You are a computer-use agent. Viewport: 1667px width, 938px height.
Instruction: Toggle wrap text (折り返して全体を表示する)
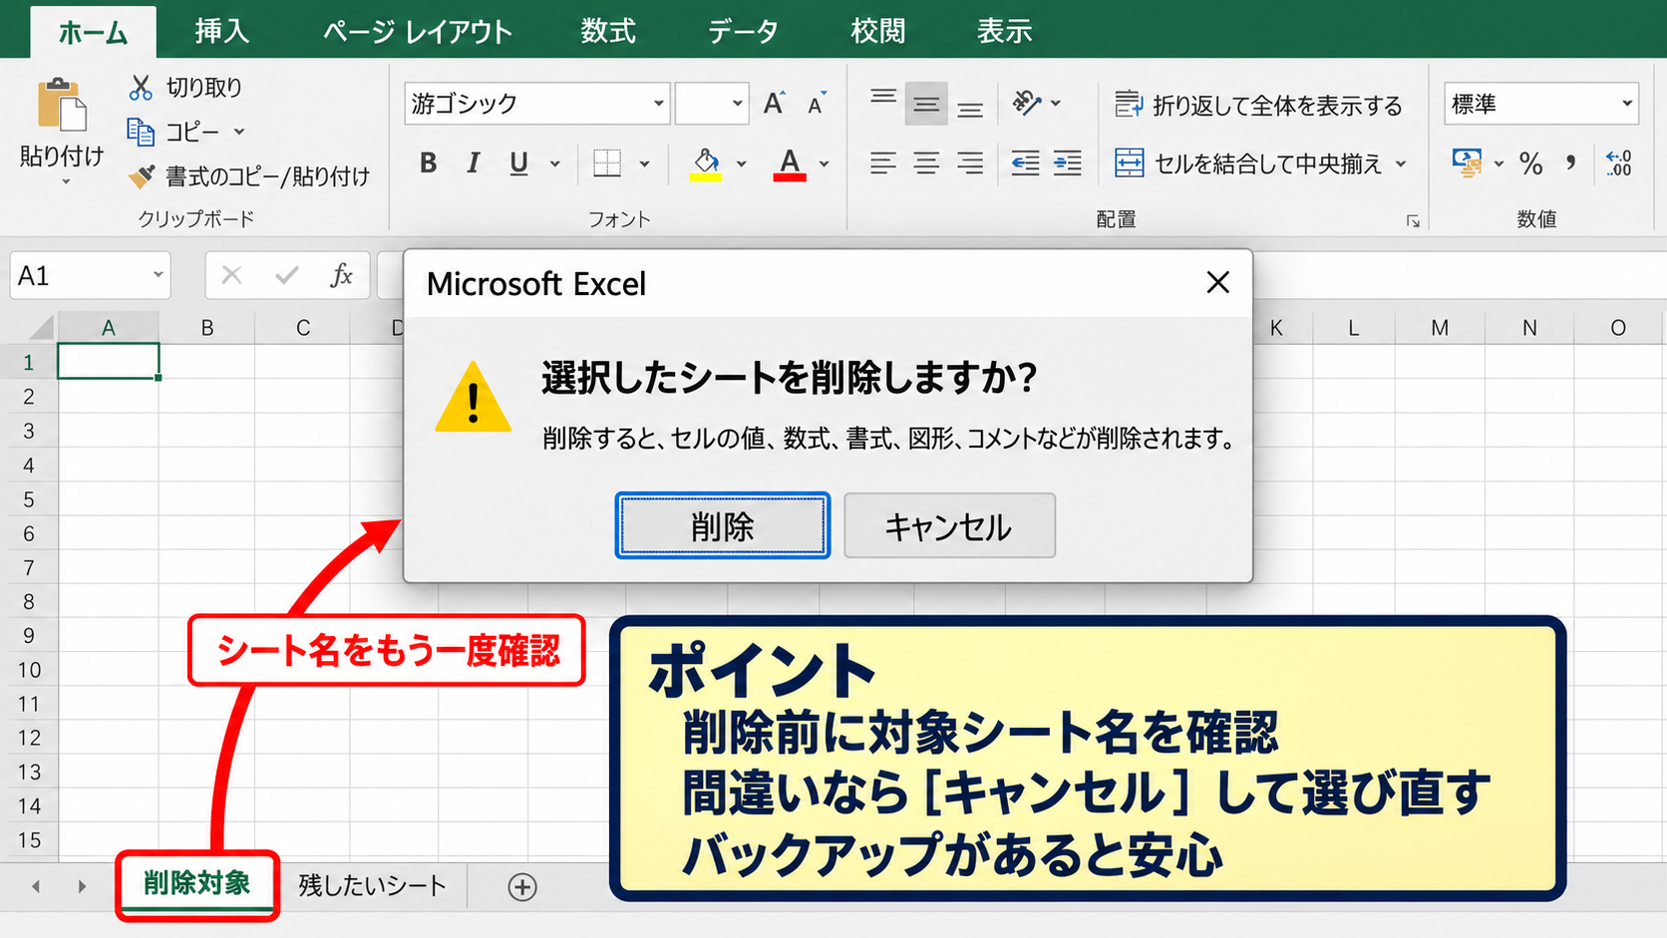tap(1258, 105)
